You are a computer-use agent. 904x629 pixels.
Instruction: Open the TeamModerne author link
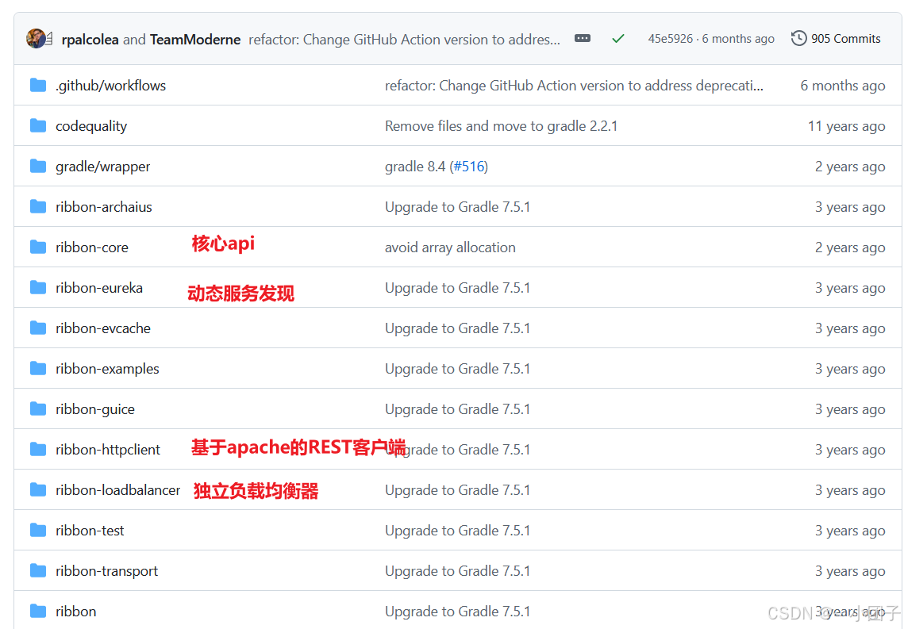tap(195, 39)
